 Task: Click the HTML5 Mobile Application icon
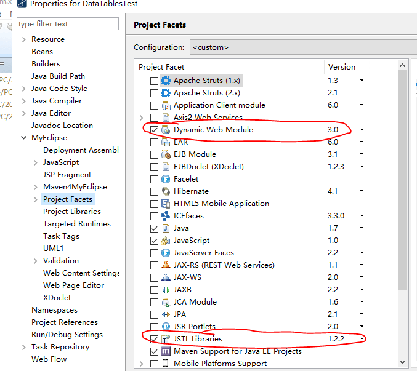pyautogui.click(x=166, y=204)
